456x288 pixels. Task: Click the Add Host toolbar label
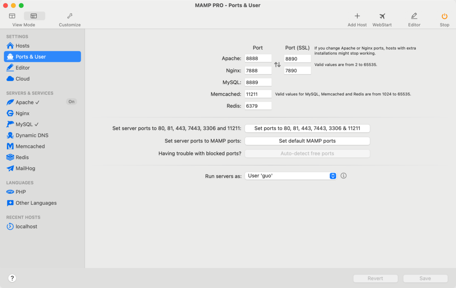357,25
